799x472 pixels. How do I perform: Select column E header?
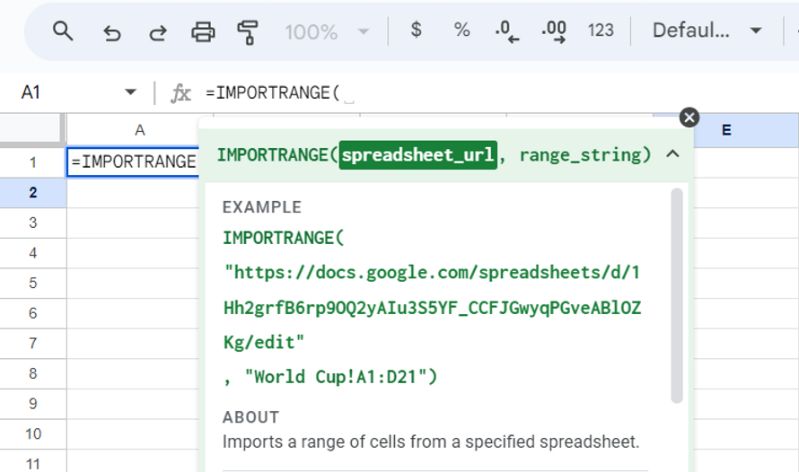725,130
